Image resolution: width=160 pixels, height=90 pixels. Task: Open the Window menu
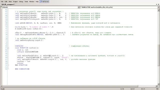tap(32, 2)
